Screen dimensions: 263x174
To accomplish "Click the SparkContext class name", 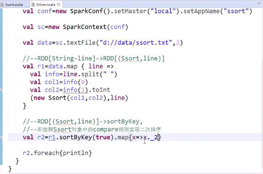I will tap(85, 27).
